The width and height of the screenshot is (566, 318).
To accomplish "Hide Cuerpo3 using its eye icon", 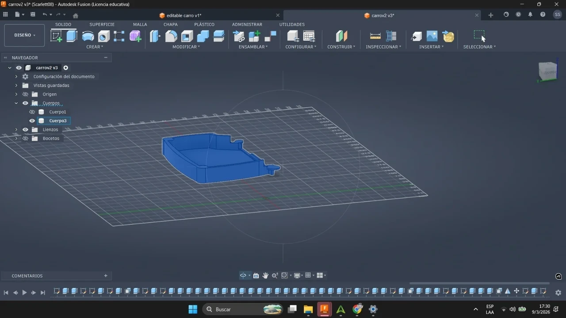I will click(32, 121).
